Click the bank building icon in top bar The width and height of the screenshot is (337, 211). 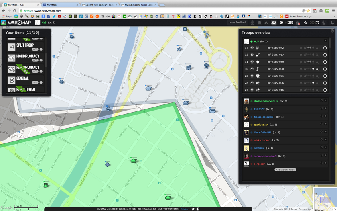click(259, 23)
